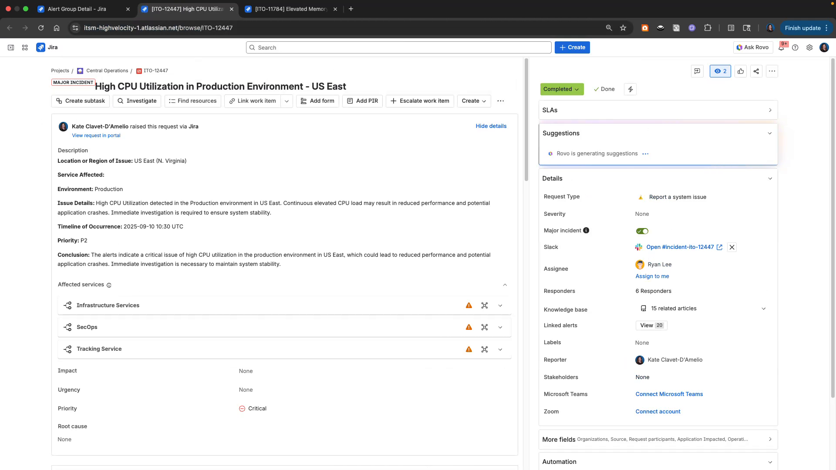Open the automation lightning icon next to Done
Image resolution: width=836 pixels, height=470 pixels.
(x=630, y=89)
